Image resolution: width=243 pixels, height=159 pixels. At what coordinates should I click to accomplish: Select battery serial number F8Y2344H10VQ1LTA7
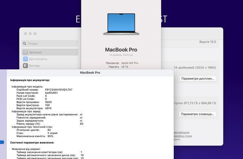pyautogui.click(x=59, y=90)
